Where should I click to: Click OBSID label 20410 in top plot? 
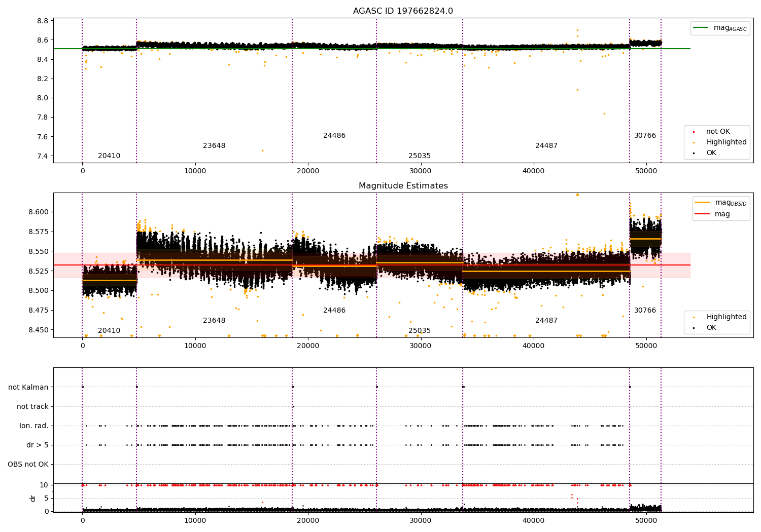[109, 156]
